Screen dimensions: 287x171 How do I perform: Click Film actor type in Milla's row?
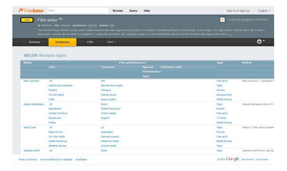pyautogui.click(x=222, y=81)
